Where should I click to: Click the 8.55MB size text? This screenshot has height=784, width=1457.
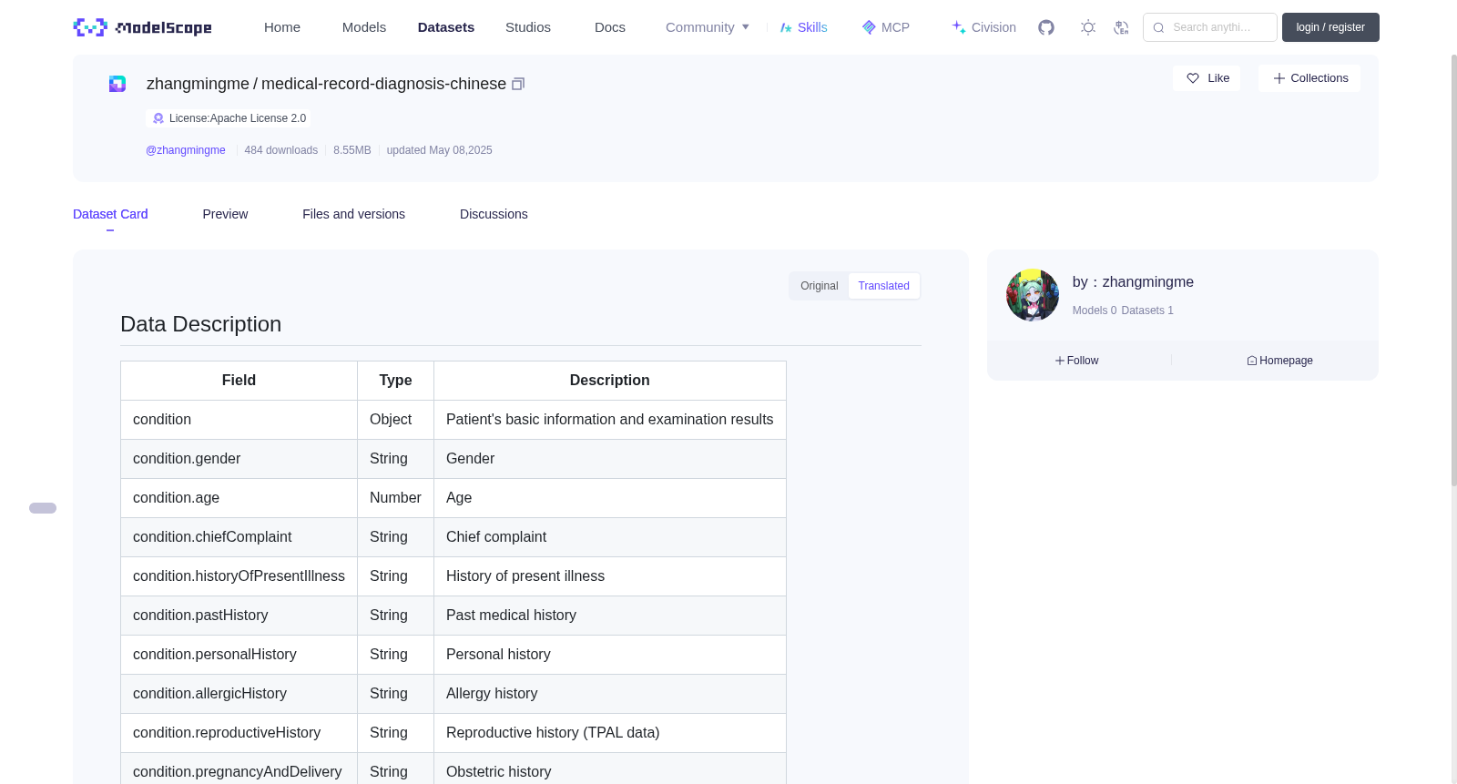pyautogui.click(x=352, y=150)
